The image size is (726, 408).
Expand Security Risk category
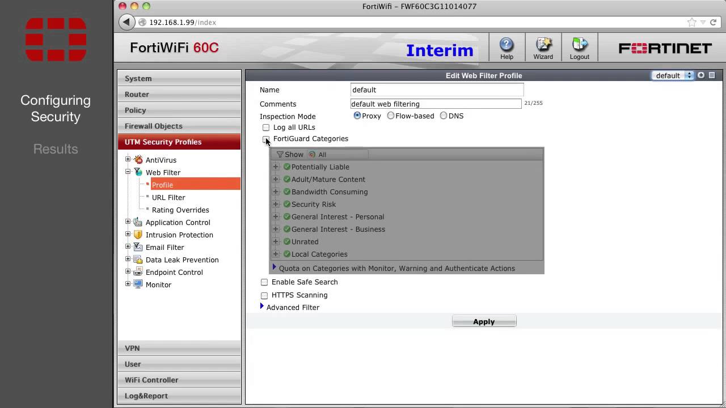click(x=276, y=204)
